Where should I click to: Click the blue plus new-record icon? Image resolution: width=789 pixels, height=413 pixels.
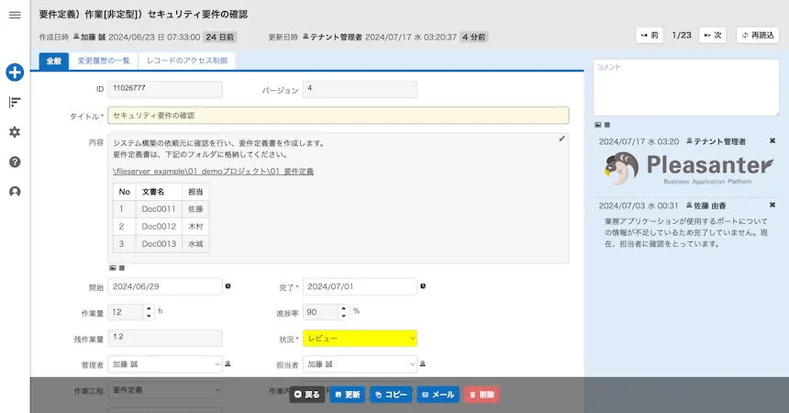tap(15, 72)
